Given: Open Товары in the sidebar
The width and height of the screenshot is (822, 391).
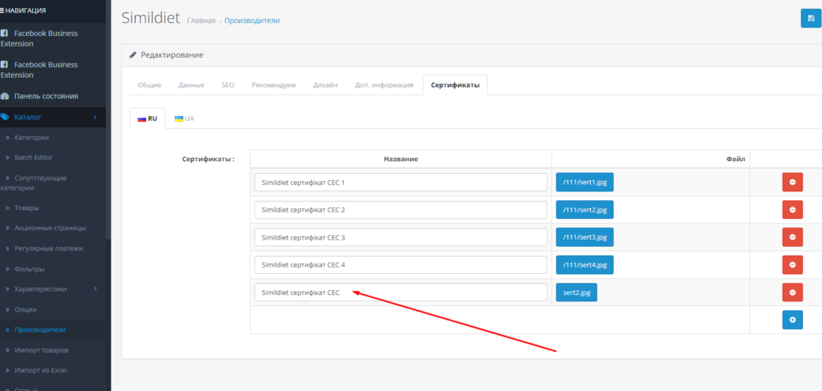Looking at the screenshot, I should [x=26, y=208].
